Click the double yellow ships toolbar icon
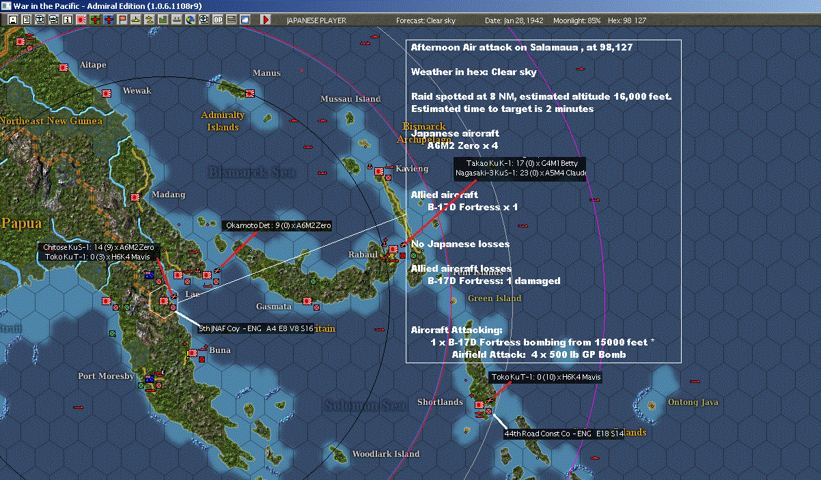 tap(150, 20)
